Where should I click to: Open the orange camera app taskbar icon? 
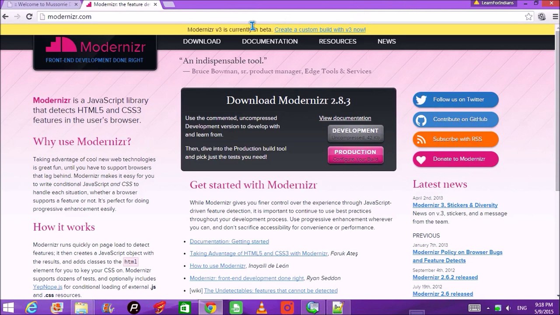(287, 308)
